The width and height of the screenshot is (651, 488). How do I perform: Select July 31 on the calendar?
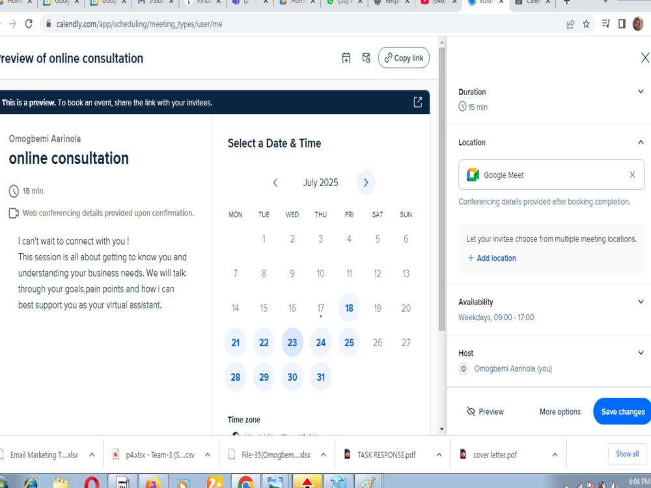[x=320, y=377]
